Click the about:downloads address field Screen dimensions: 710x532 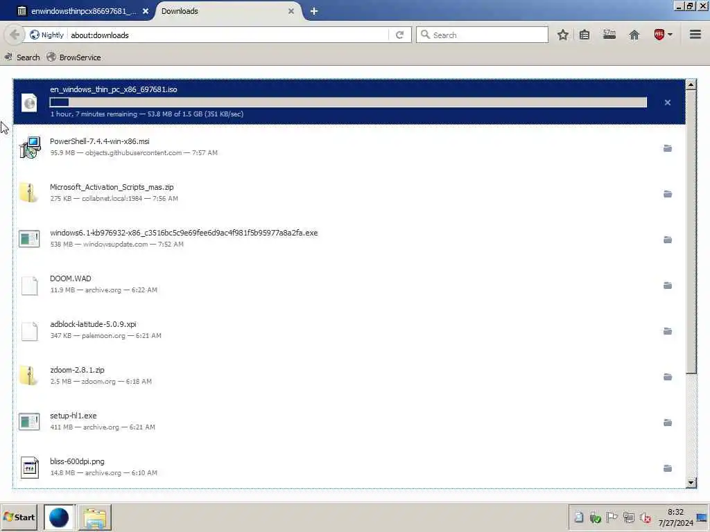click(229, 35)
